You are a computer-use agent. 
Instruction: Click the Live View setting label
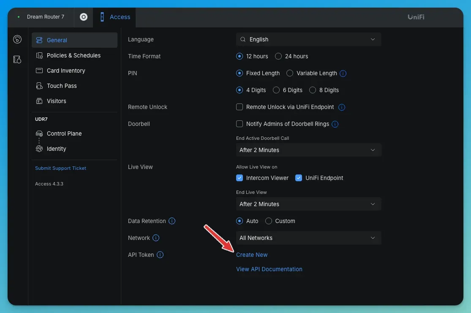140,167
